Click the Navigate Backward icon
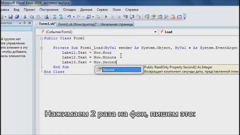The width and height of the screenshot is (240, 135). pyautogui.click(x=88, y=16)
